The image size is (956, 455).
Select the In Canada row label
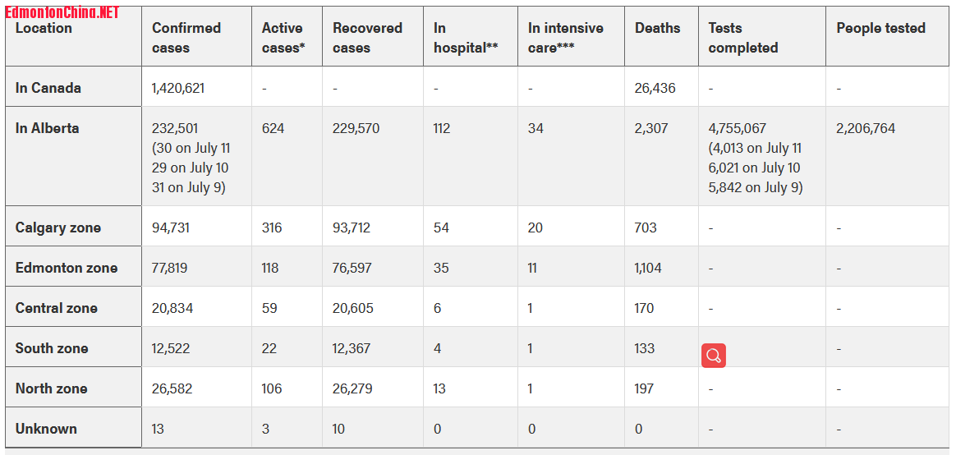48,88
